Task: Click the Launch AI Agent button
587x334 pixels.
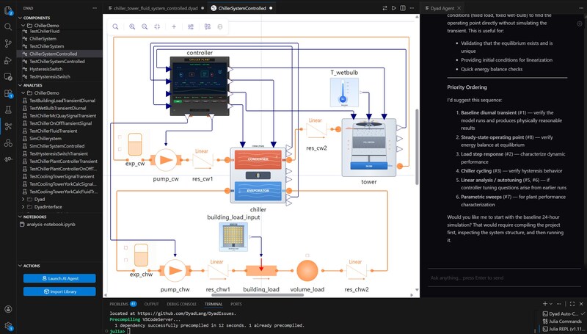Action: click(59, 278)
